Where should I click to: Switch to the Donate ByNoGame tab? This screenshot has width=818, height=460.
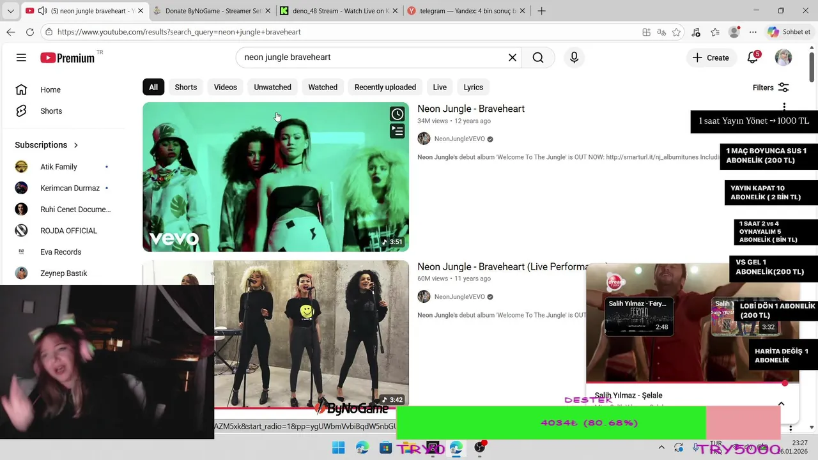tap(212, 11)
